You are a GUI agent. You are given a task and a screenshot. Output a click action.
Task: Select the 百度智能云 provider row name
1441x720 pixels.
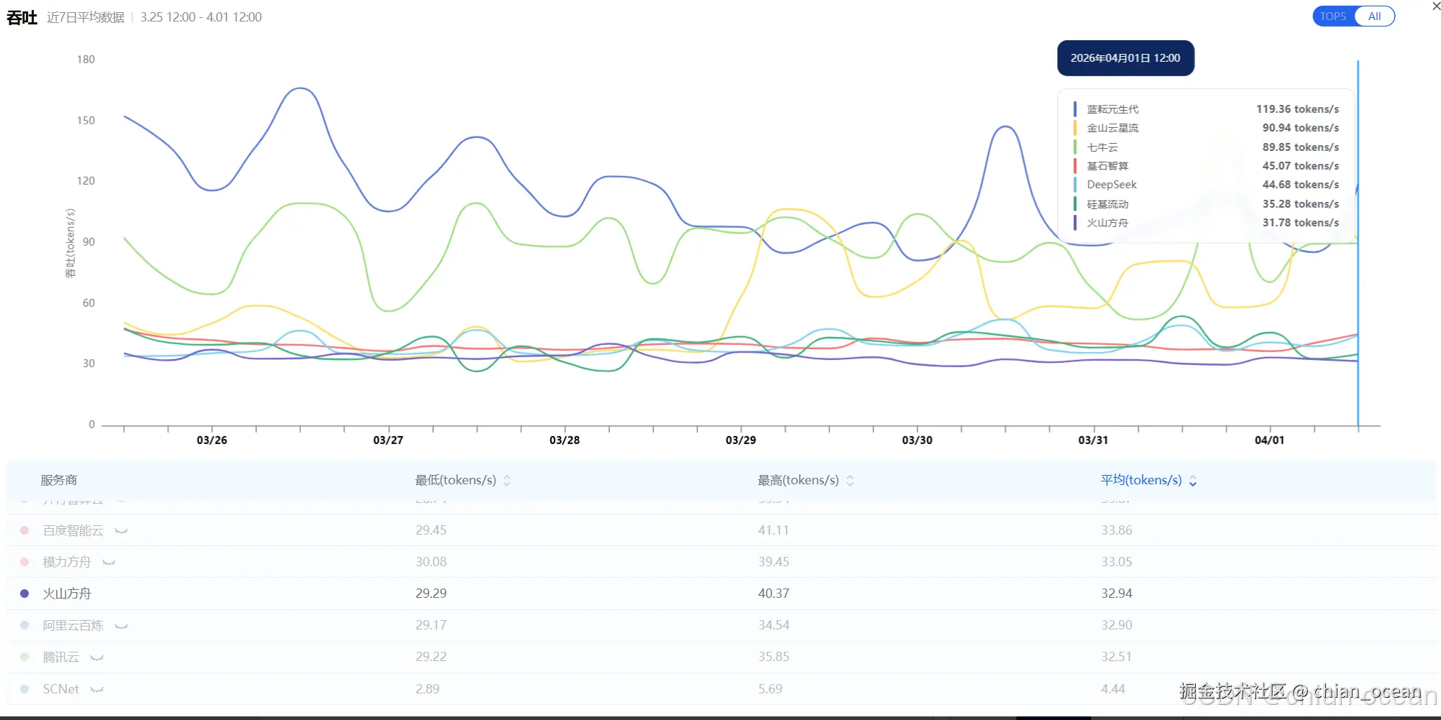tap(73, 530)
